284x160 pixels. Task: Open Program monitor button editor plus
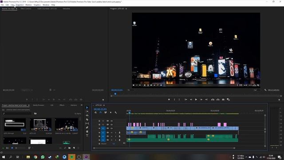coord(279,100)
